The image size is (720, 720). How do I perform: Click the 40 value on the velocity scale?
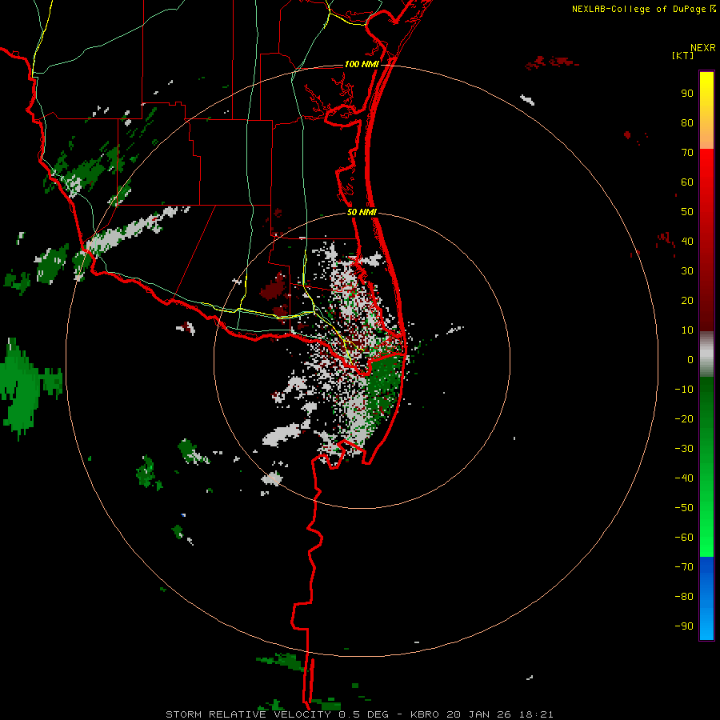click(687, 241)
